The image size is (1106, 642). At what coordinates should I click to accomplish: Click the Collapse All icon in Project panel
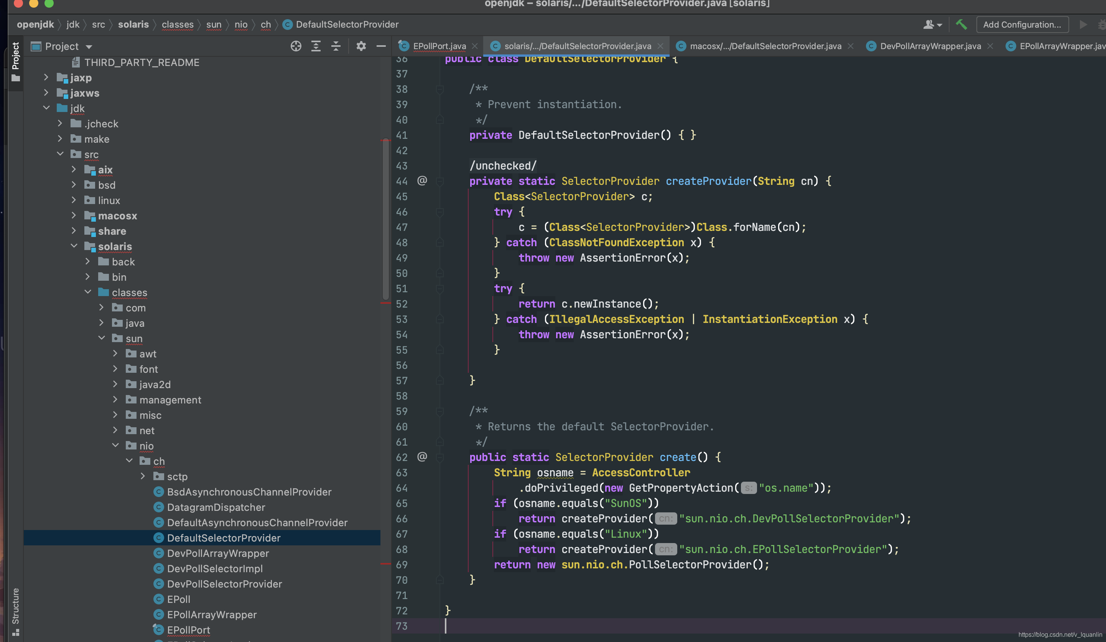pyautogui.click(x=336, y=46)
